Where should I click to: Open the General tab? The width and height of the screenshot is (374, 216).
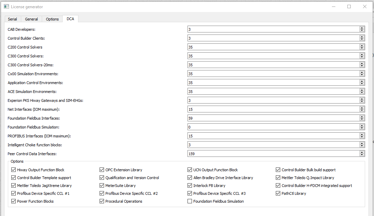point(31,19)
